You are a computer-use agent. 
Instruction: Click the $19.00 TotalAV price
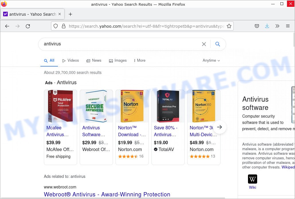click(x=161, y=142)
